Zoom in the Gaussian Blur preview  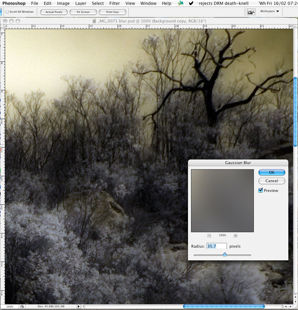(236, 235)
